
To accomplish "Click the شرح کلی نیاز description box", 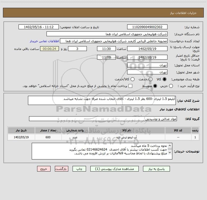I will tap(102, 100).
